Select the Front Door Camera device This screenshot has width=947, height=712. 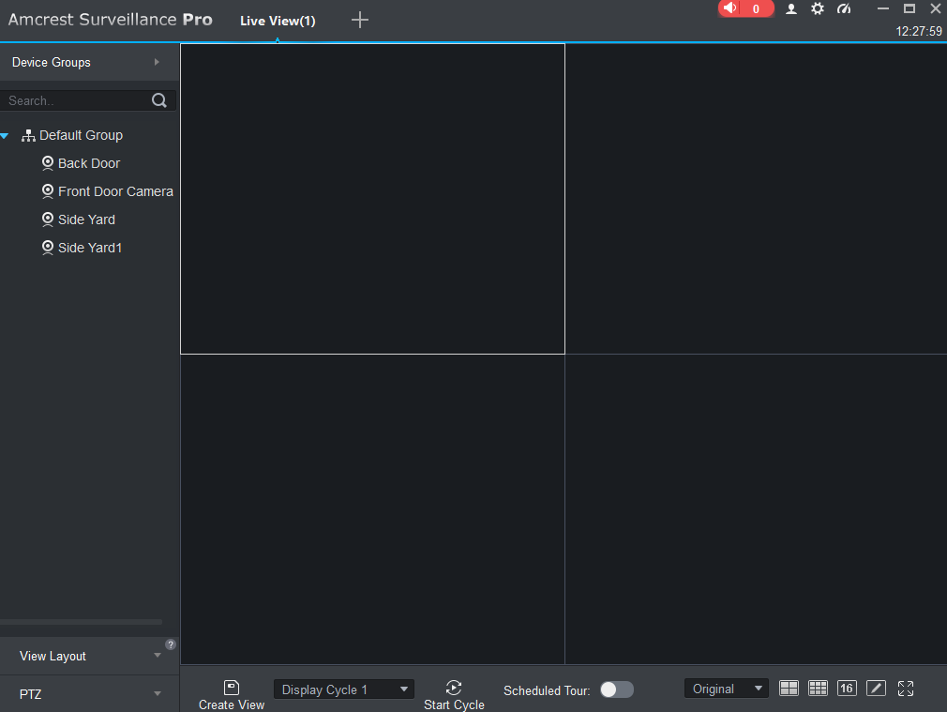(114, 191)
